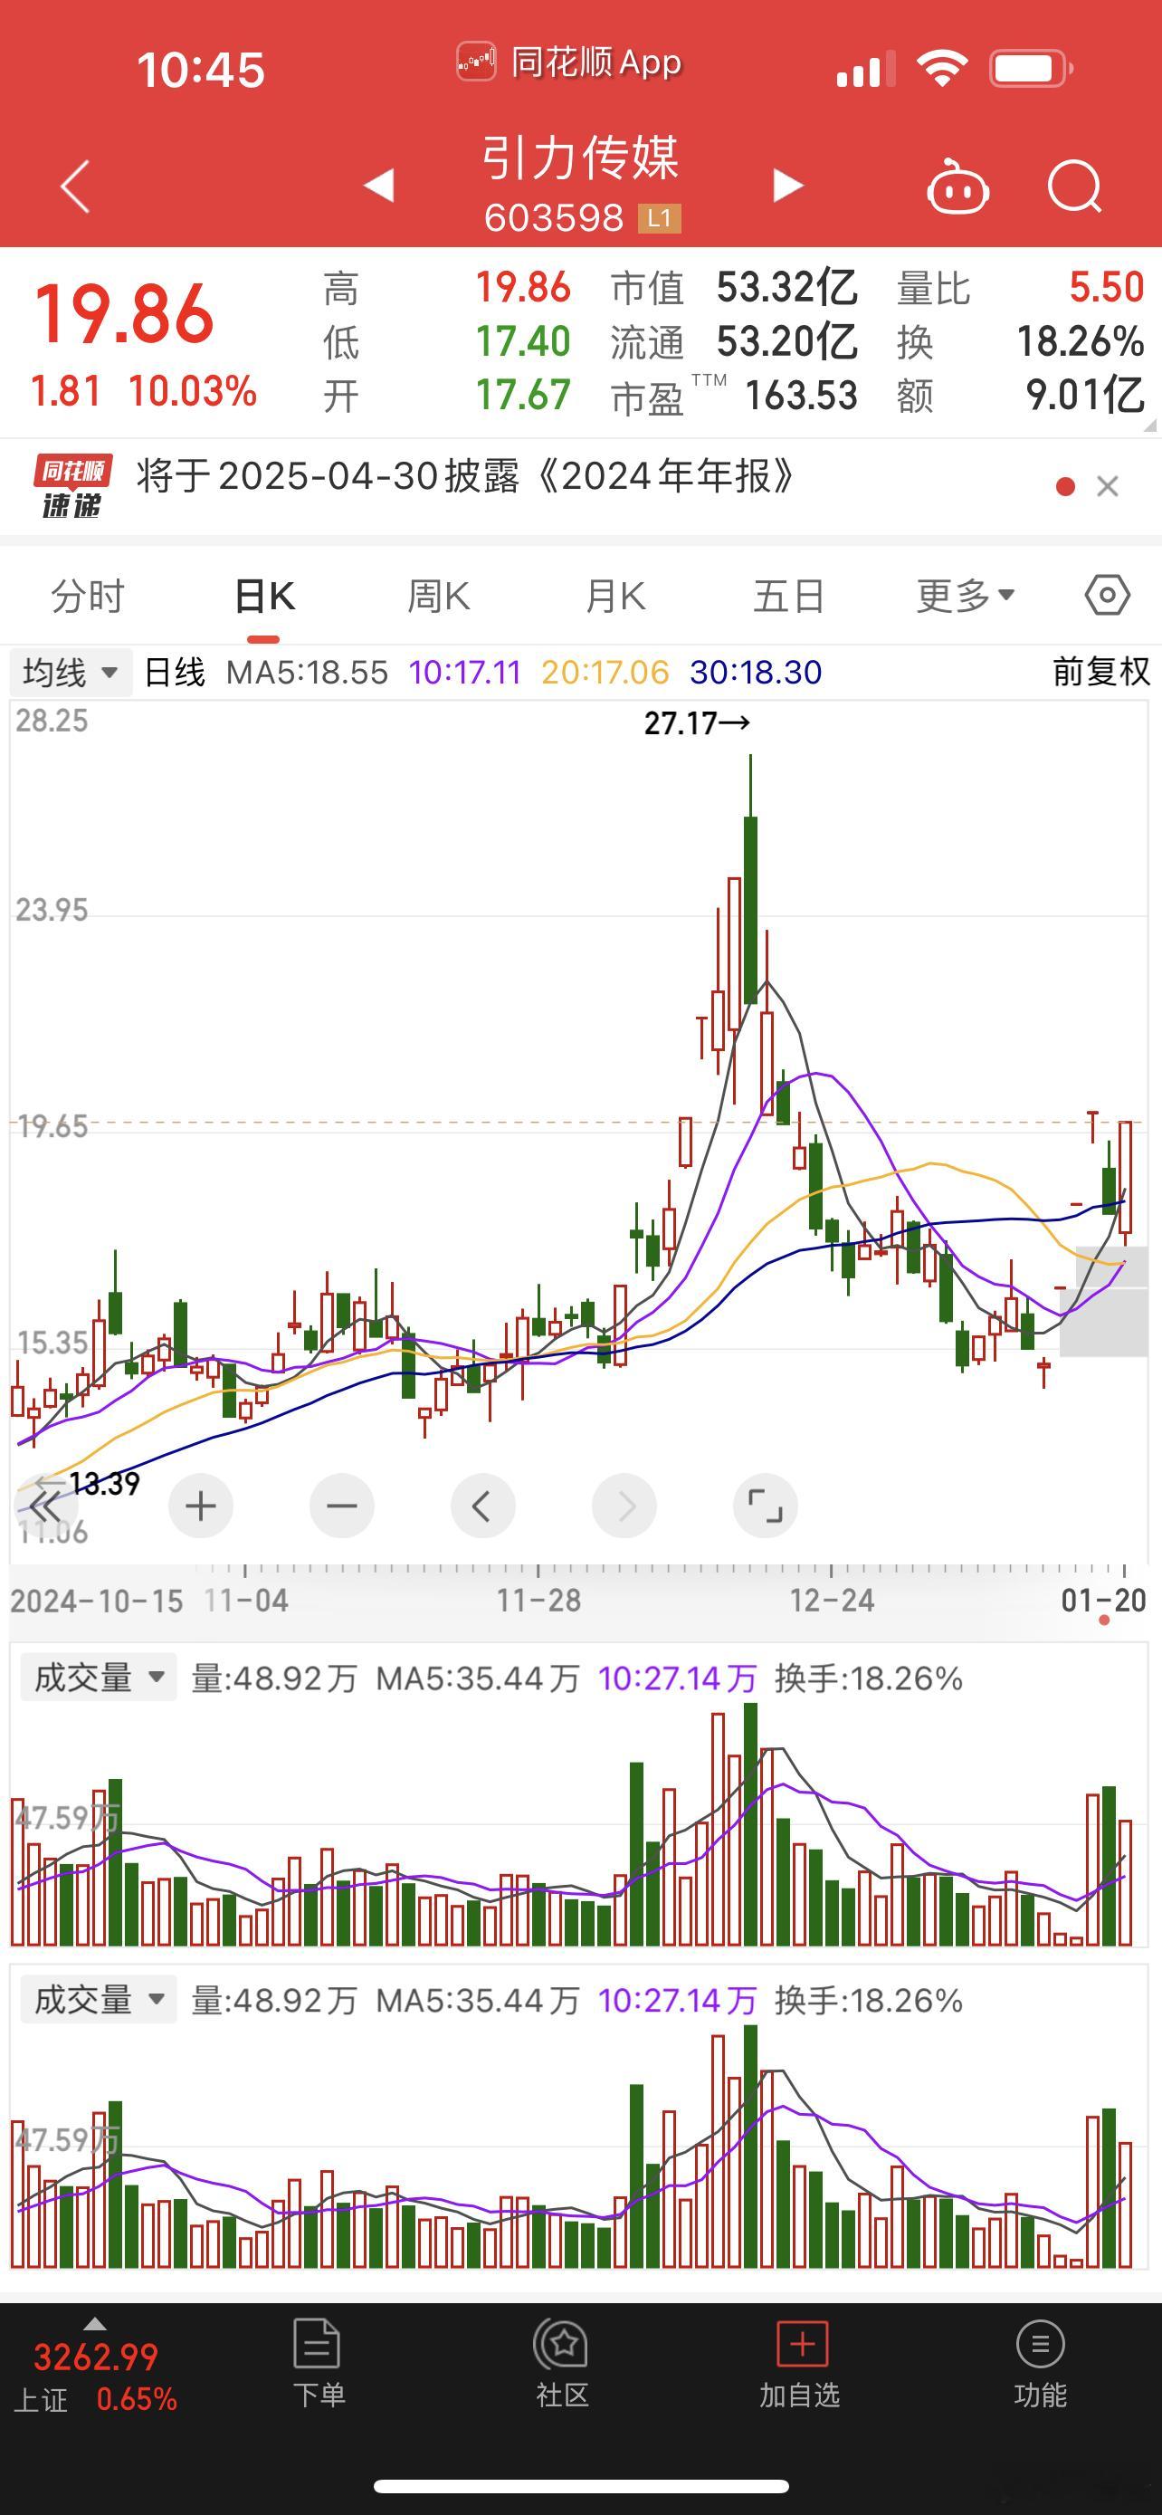Viewport: 1162px width, 2515px height.
Task: Open chart settings hexagon icon
Action: 1108,595
